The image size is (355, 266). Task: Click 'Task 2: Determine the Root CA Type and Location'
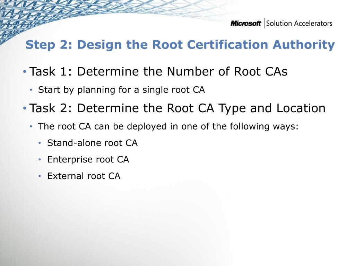coord(177,108)
